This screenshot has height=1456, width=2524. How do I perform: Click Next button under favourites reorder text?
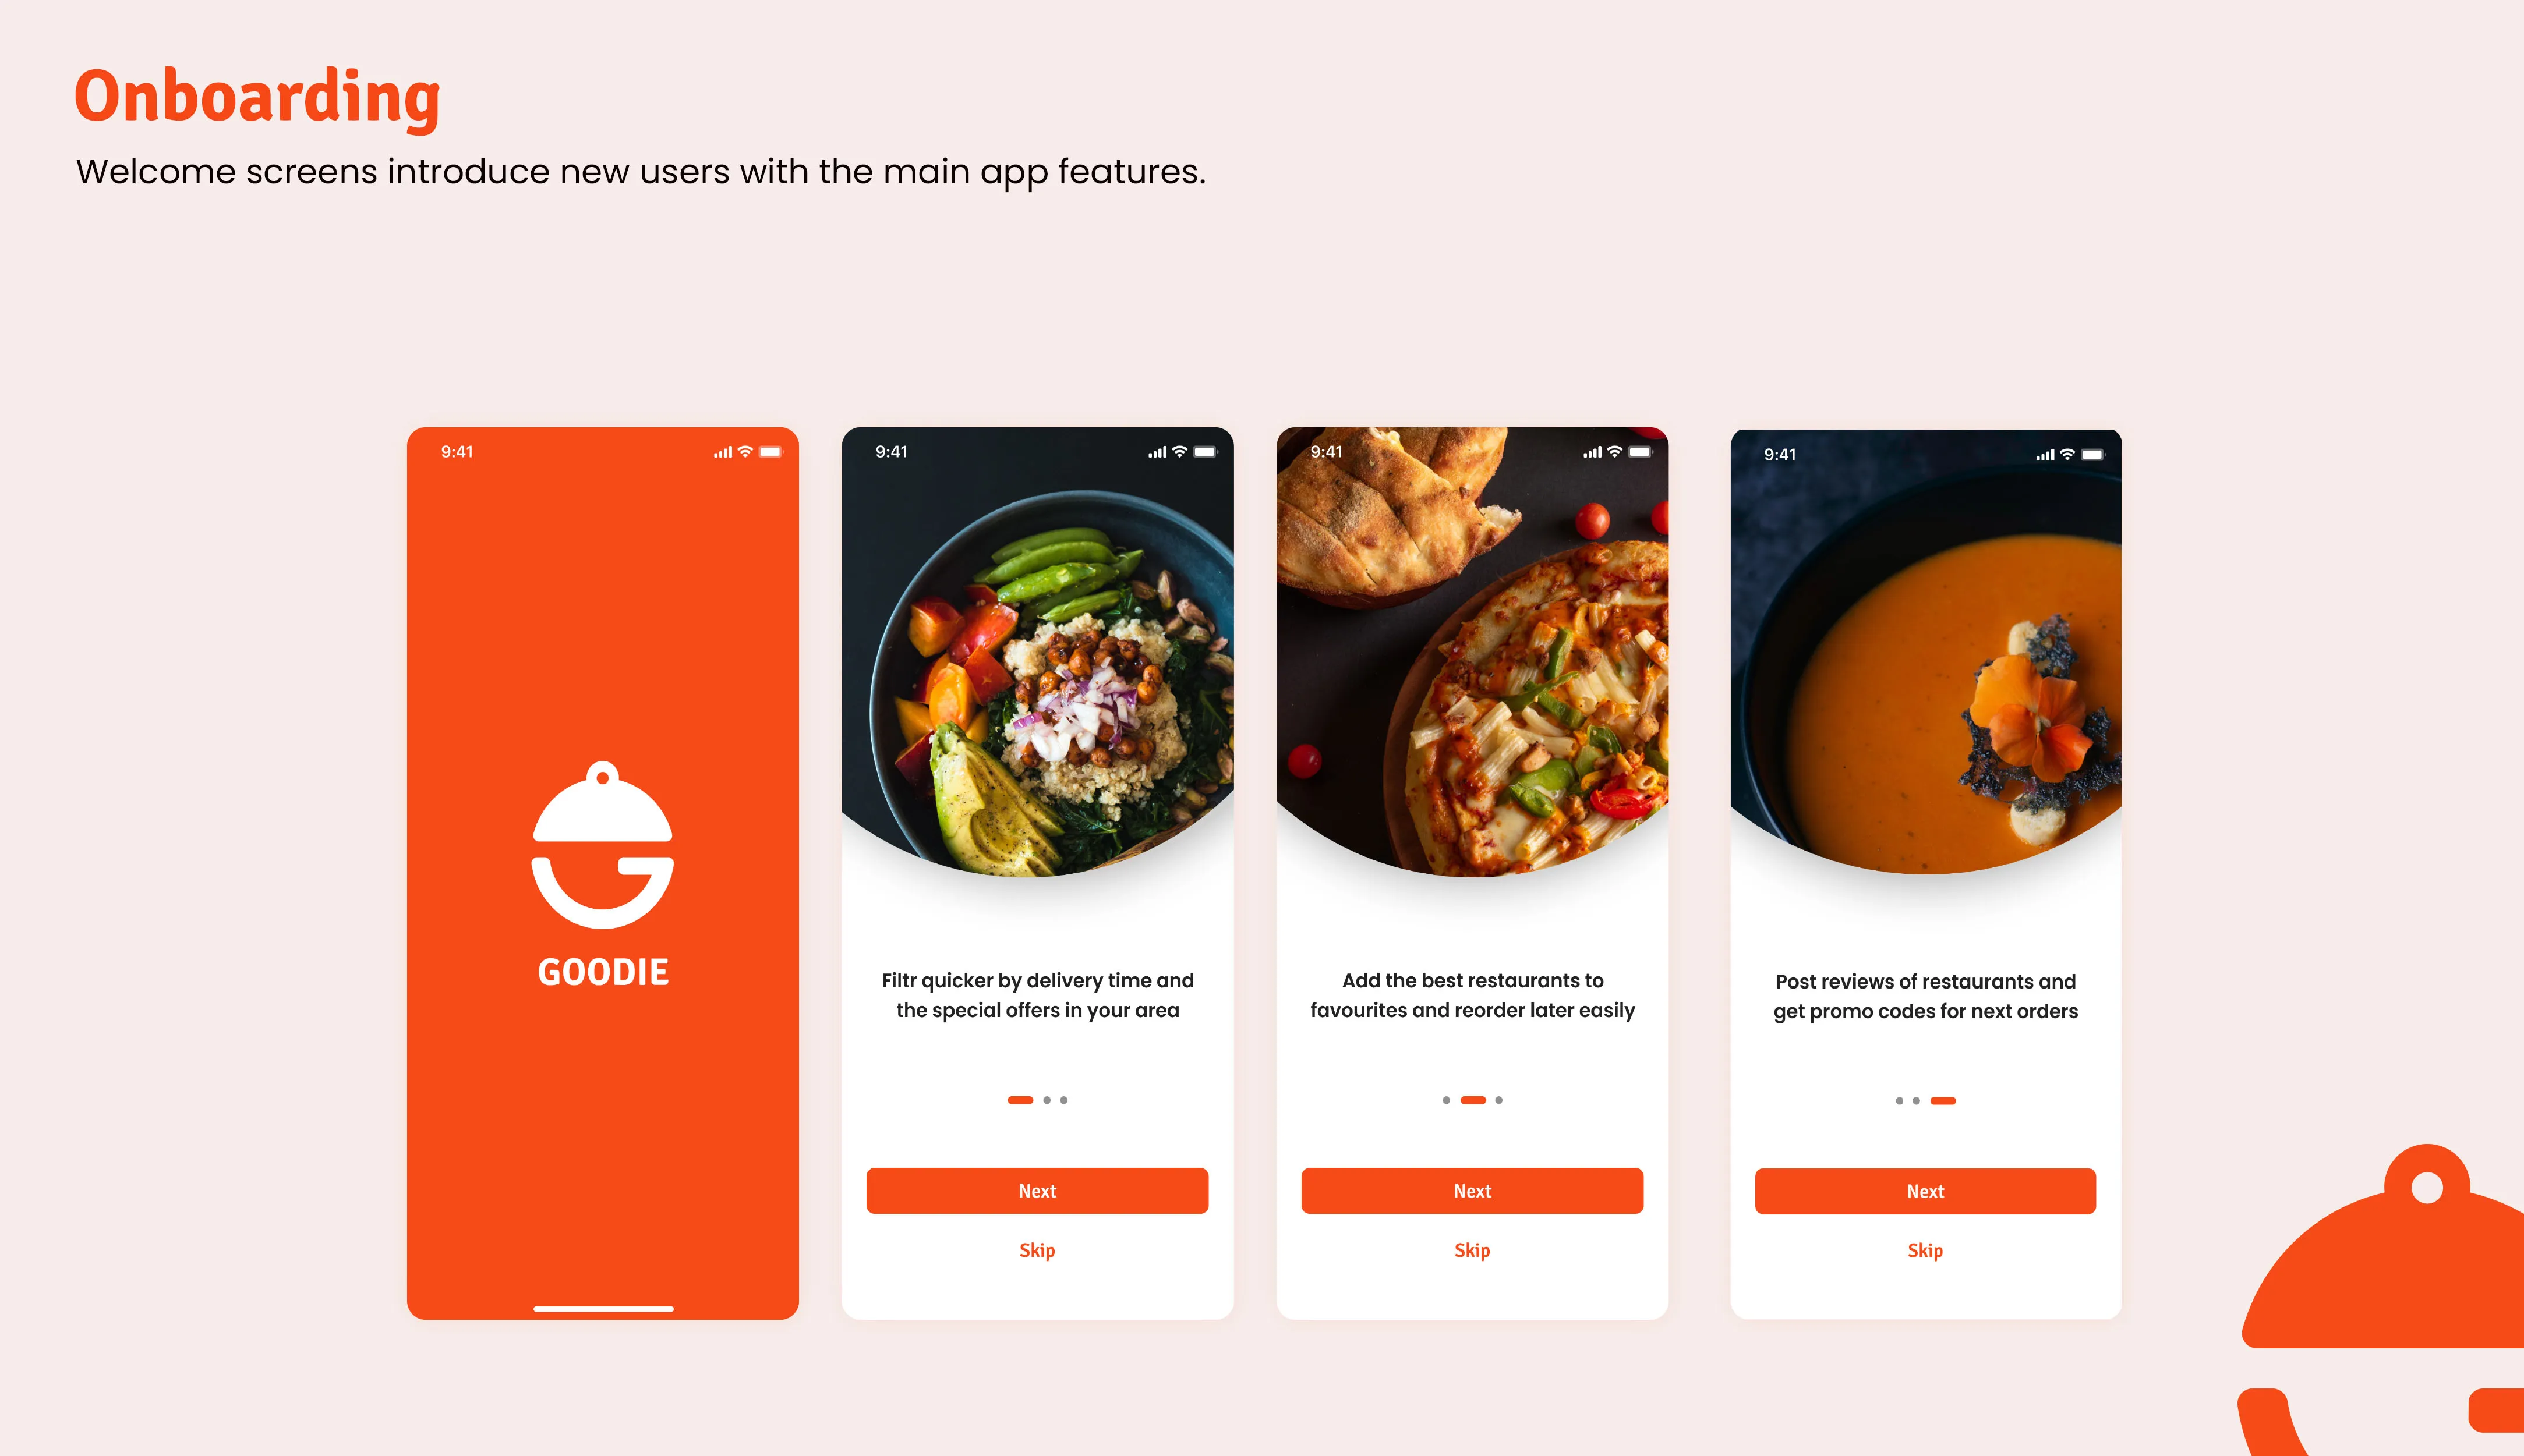pos(1473,1191)
